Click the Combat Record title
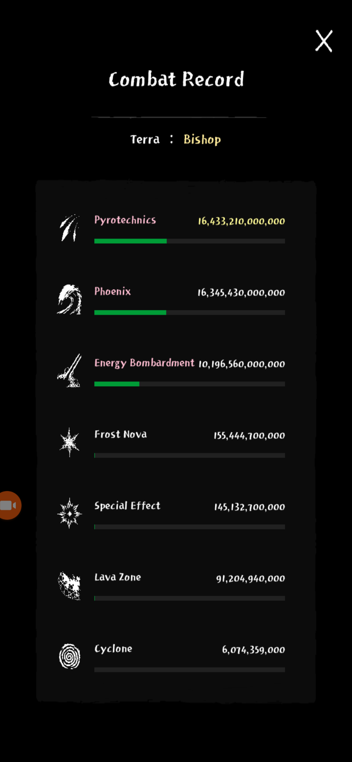Viewport: 352px width, 762px height. (176, 79)
